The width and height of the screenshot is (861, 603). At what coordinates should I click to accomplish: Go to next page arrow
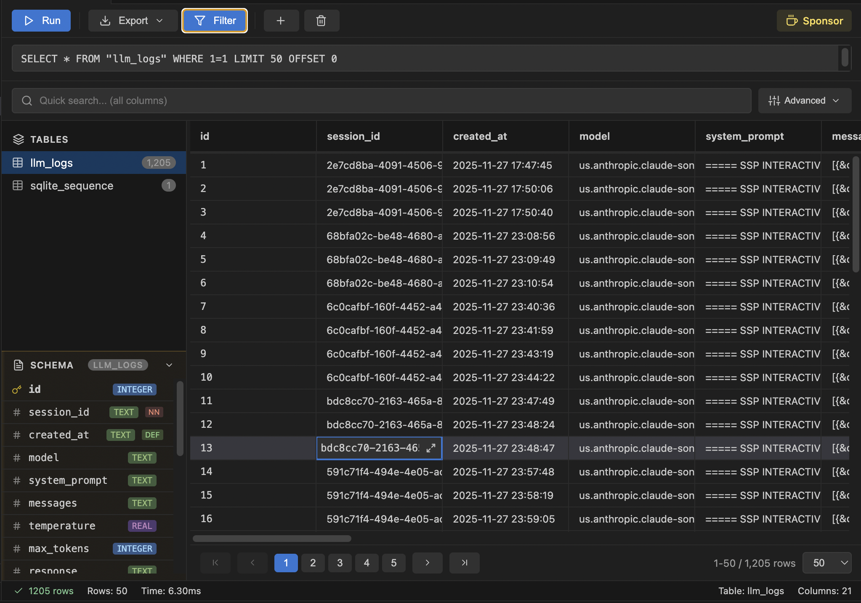click(427, 563)
